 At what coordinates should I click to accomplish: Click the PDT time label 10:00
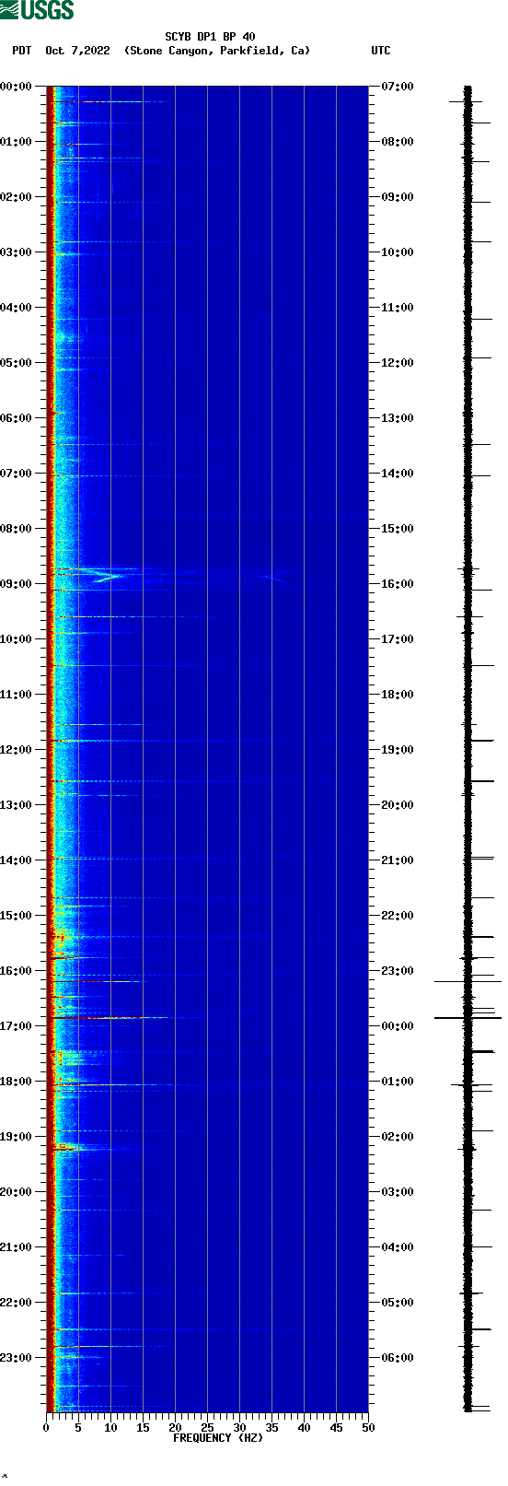(17, 639)
